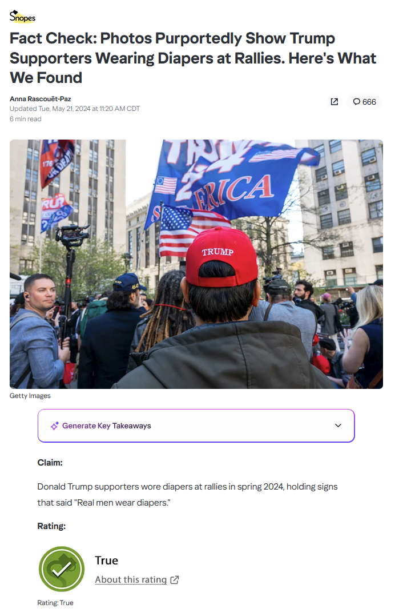Screen dimensions: 407x616
Task: Click the Claim: heading
Action: pos(50,462)
